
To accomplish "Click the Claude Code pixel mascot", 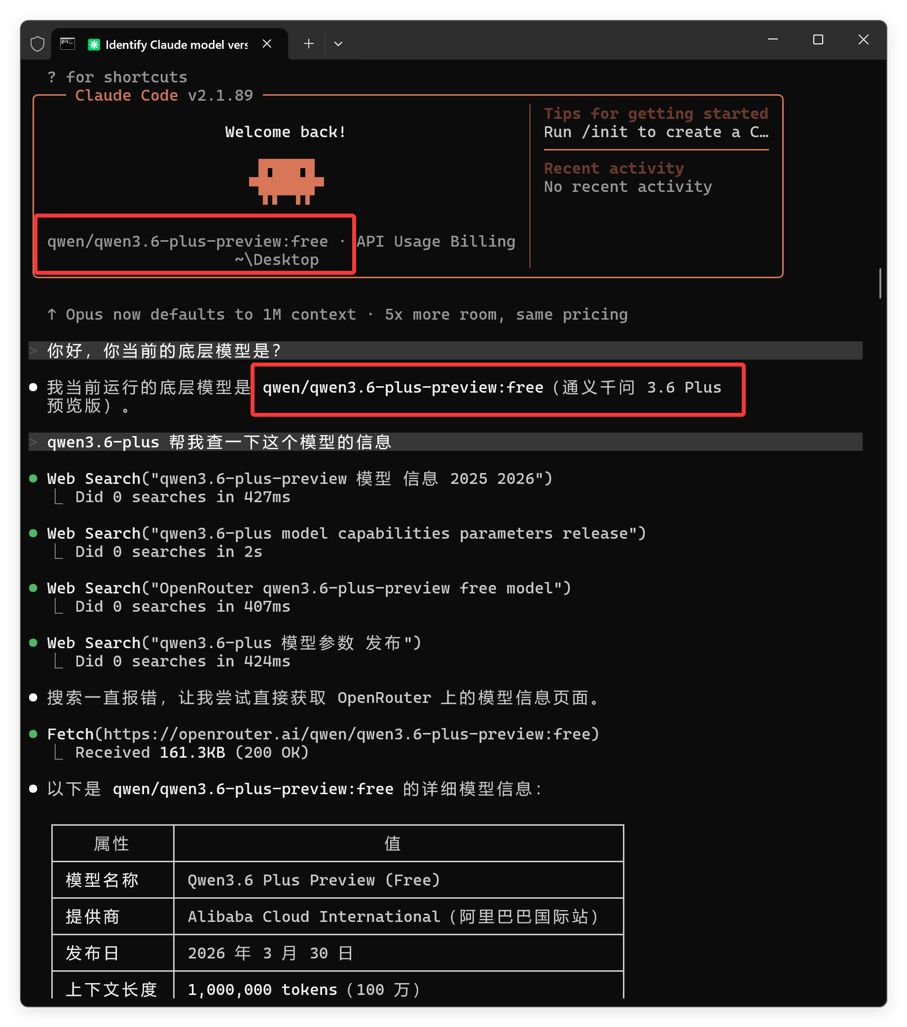I will [287, 182].
